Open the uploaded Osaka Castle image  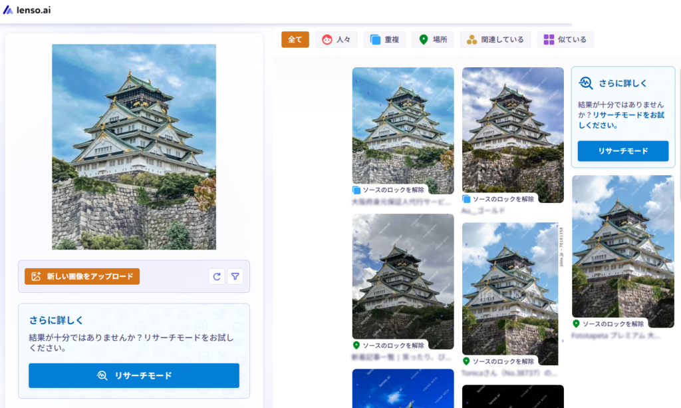[134, 146]
